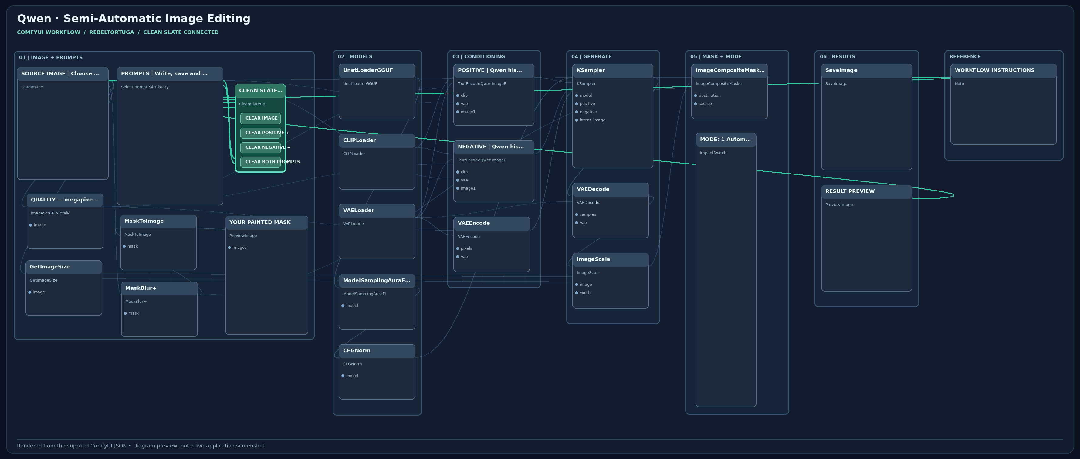Click the image port on GetImageSize

pos(29,292)
